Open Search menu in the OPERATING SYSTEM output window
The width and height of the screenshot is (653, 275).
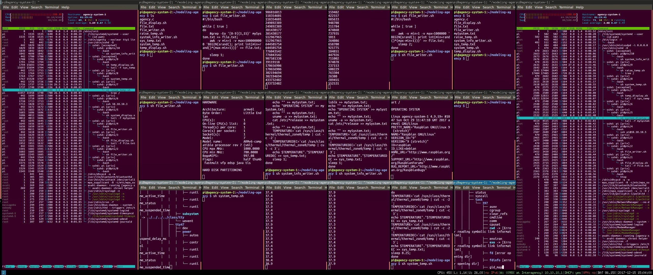click(425, 98)
